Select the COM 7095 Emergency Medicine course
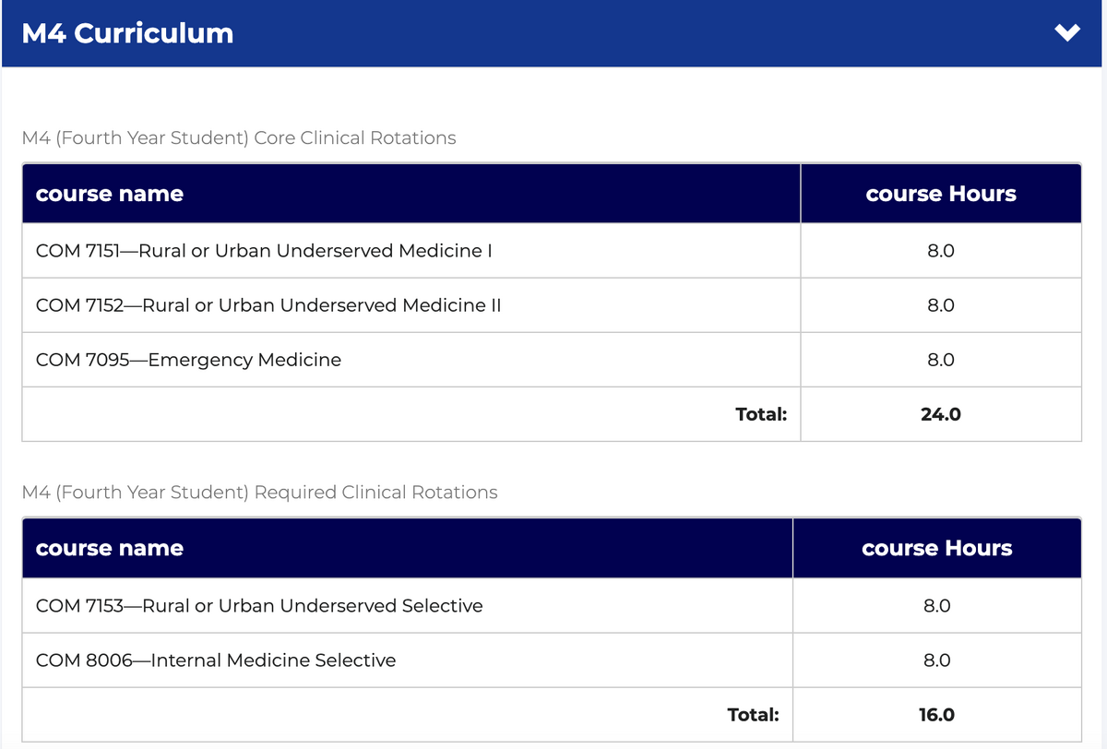Screen dimensions: 1107x749 click(x=188, y=360)
